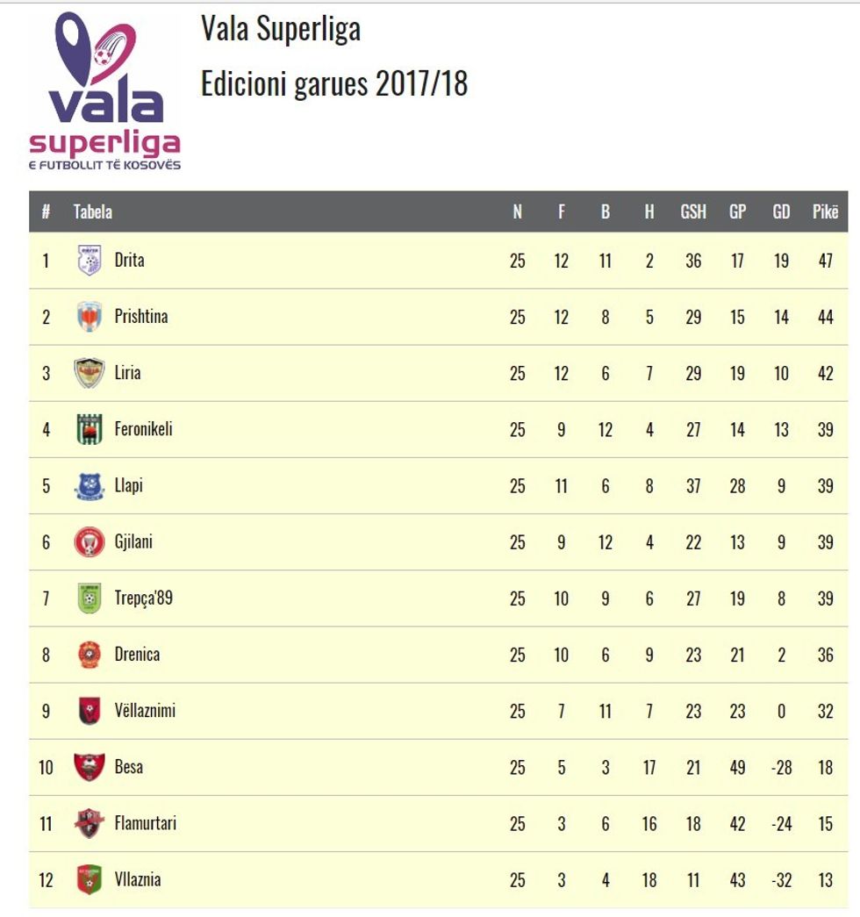This screenshot has height=917, width=860.
Task: Open the Vala Superliga heading
Action: [x=281, y=29]
